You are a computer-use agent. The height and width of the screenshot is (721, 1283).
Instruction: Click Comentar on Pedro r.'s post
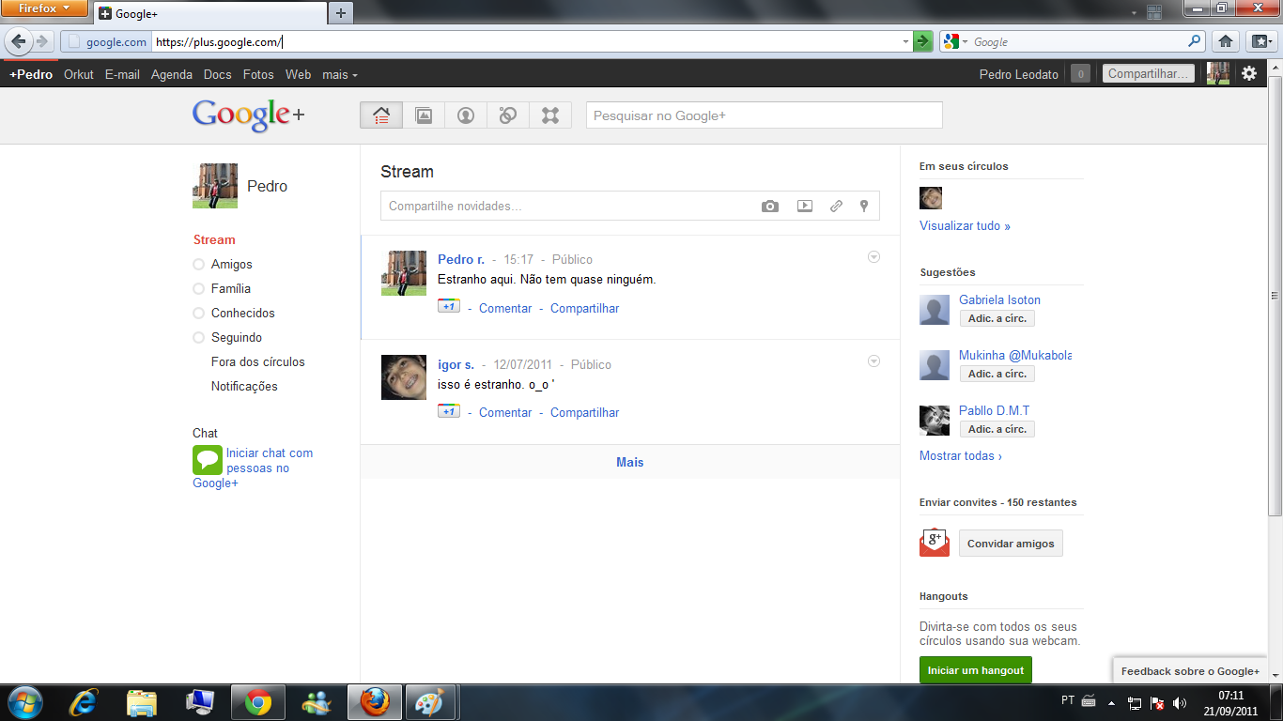pyautogui.click(x=505, y=308)
